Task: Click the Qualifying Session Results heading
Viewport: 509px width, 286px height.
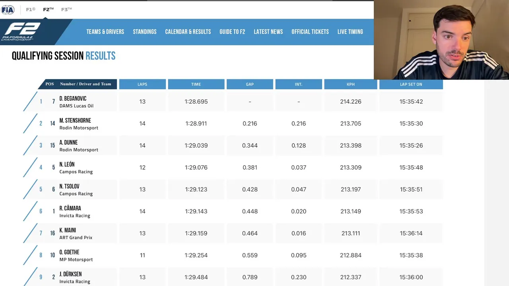Action: click(64, 56)
